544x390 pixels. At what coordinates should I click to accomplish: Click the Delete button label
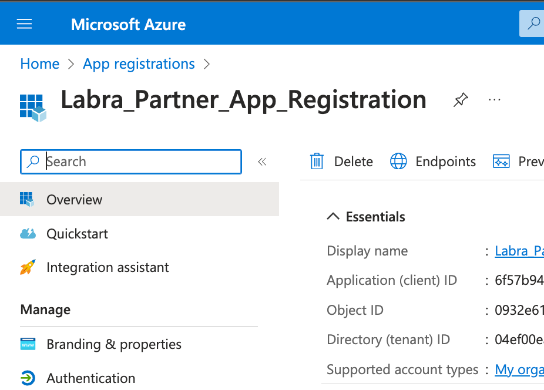(x=354, y=162)
